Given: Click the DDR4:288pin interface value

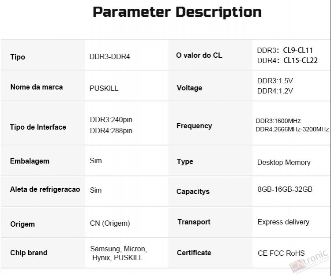Looking at the screenshot, I should point(111,131).
